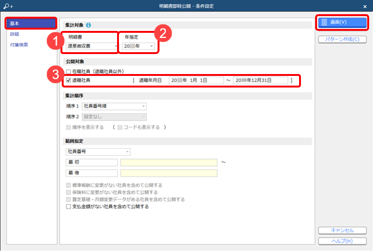Click the yellow field beside 最後
The image size is (373, 251).
point(169,173)
